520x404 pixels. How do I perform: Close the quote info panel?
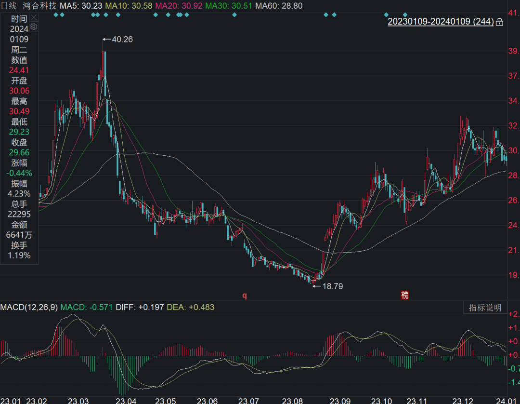34,17
